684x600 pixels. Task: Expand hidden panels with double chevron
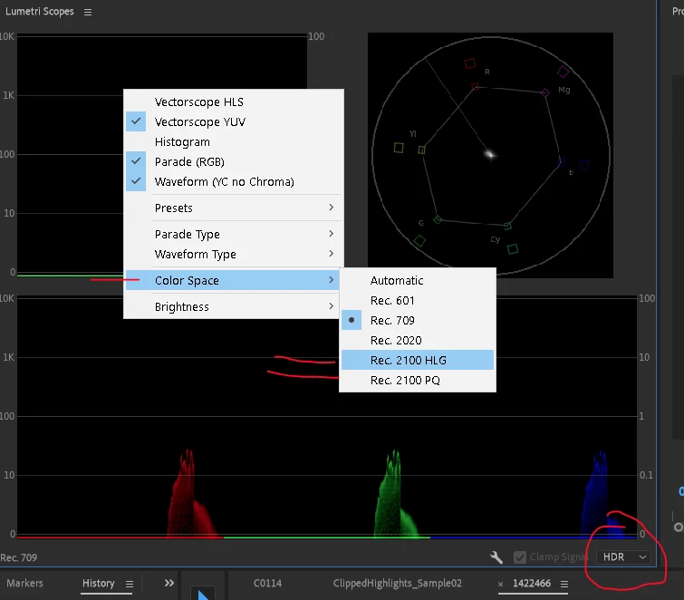(x=169, y=583)
